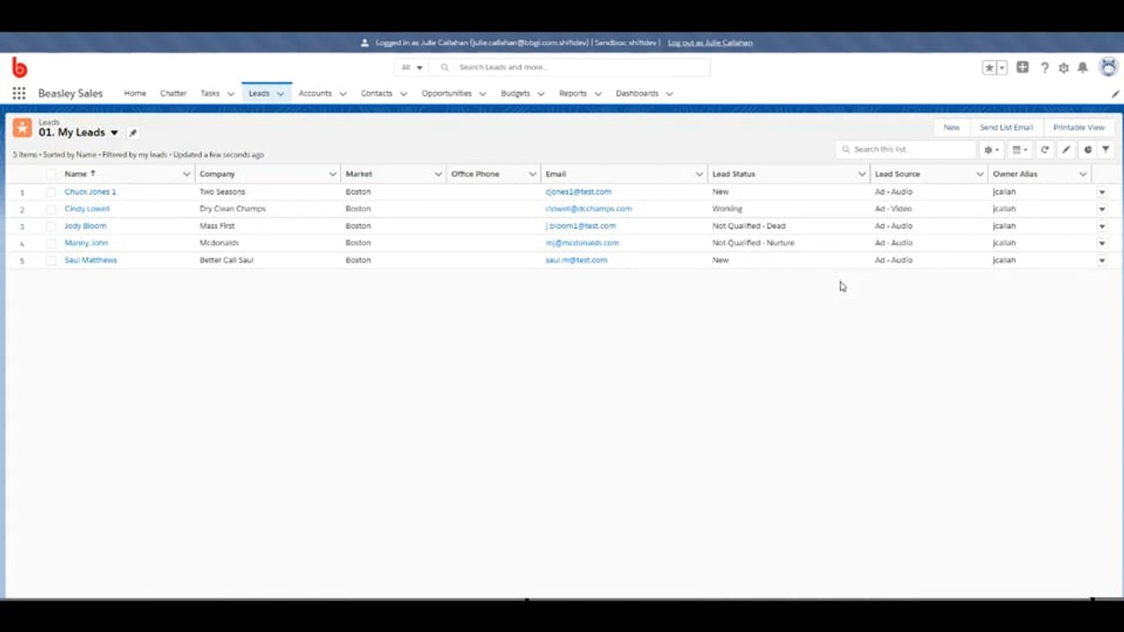Go to the Home tab
Image resolution: width=1124 pixels, height=632 pixels.
(134, 93)
